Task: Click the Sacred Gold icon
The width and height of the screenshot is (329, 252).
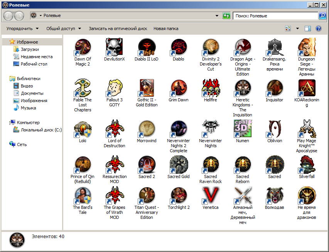Action: 178,165
